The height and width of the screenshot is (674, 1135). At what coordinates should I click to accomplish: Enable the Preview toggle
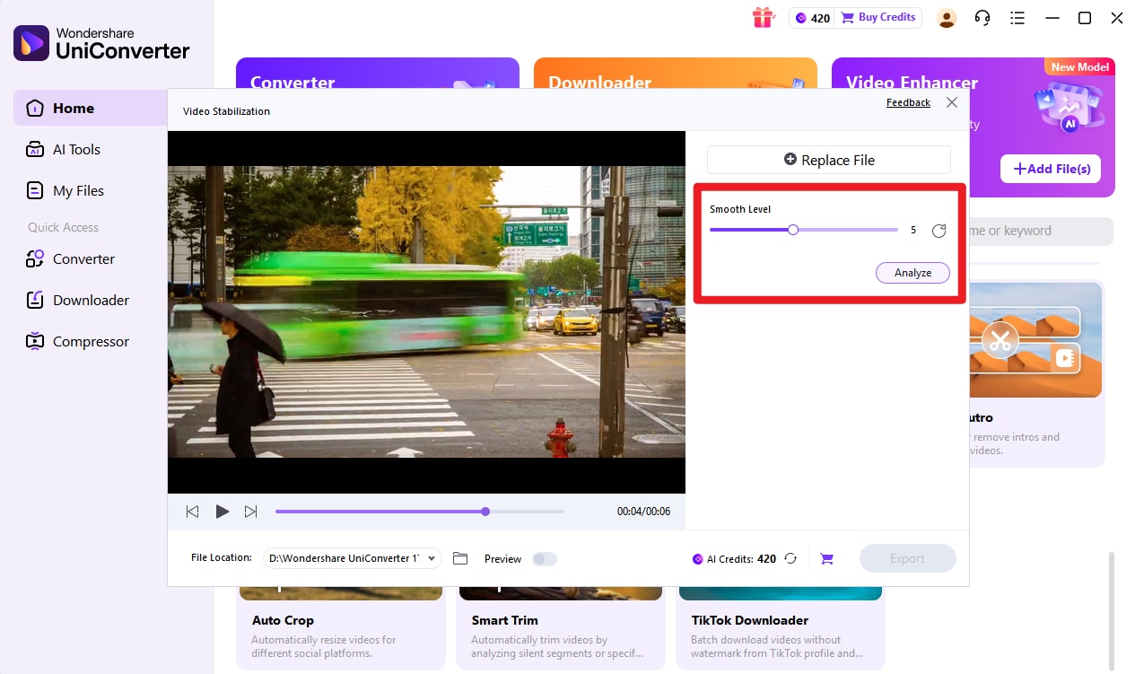pyautogui.click(x=545, y=558)
